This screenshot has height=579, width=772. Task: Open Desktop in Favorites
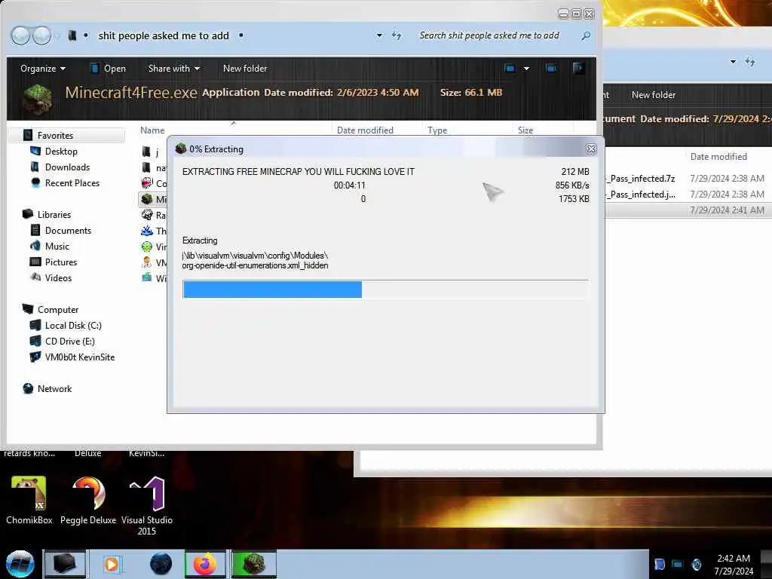pos(61,151)
